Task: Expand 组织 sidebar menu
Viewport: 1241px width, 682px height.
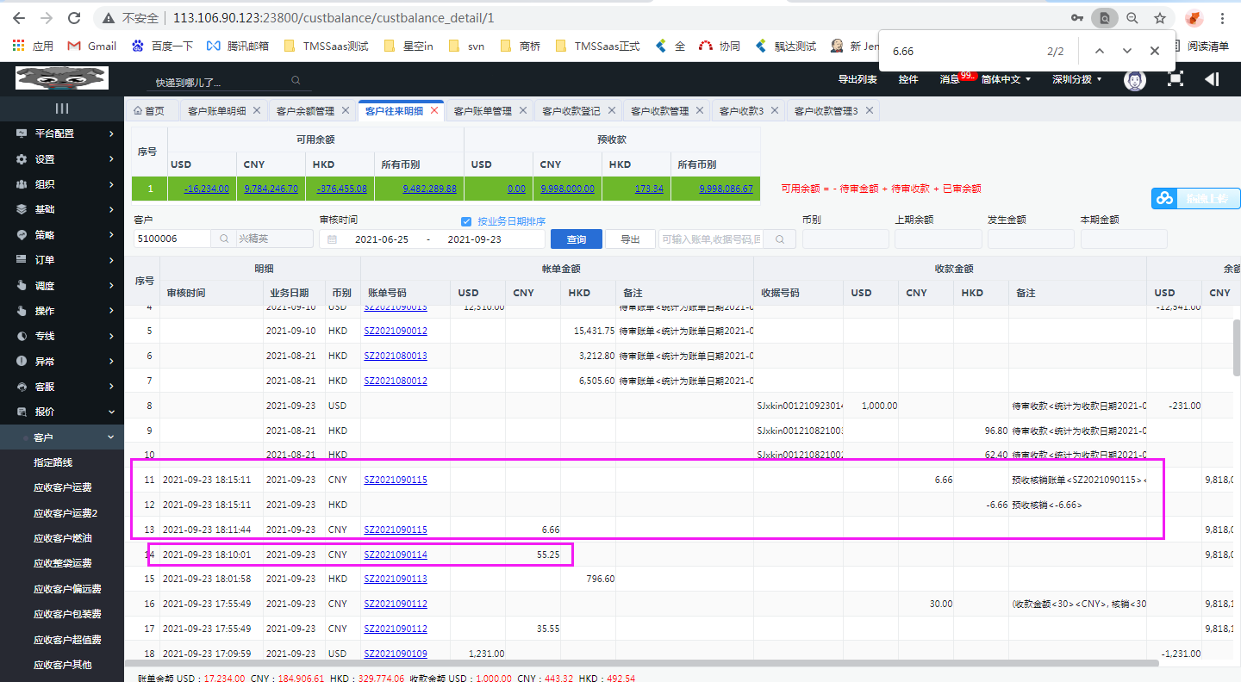Action: pyautogui.click(x=62, y=184)
